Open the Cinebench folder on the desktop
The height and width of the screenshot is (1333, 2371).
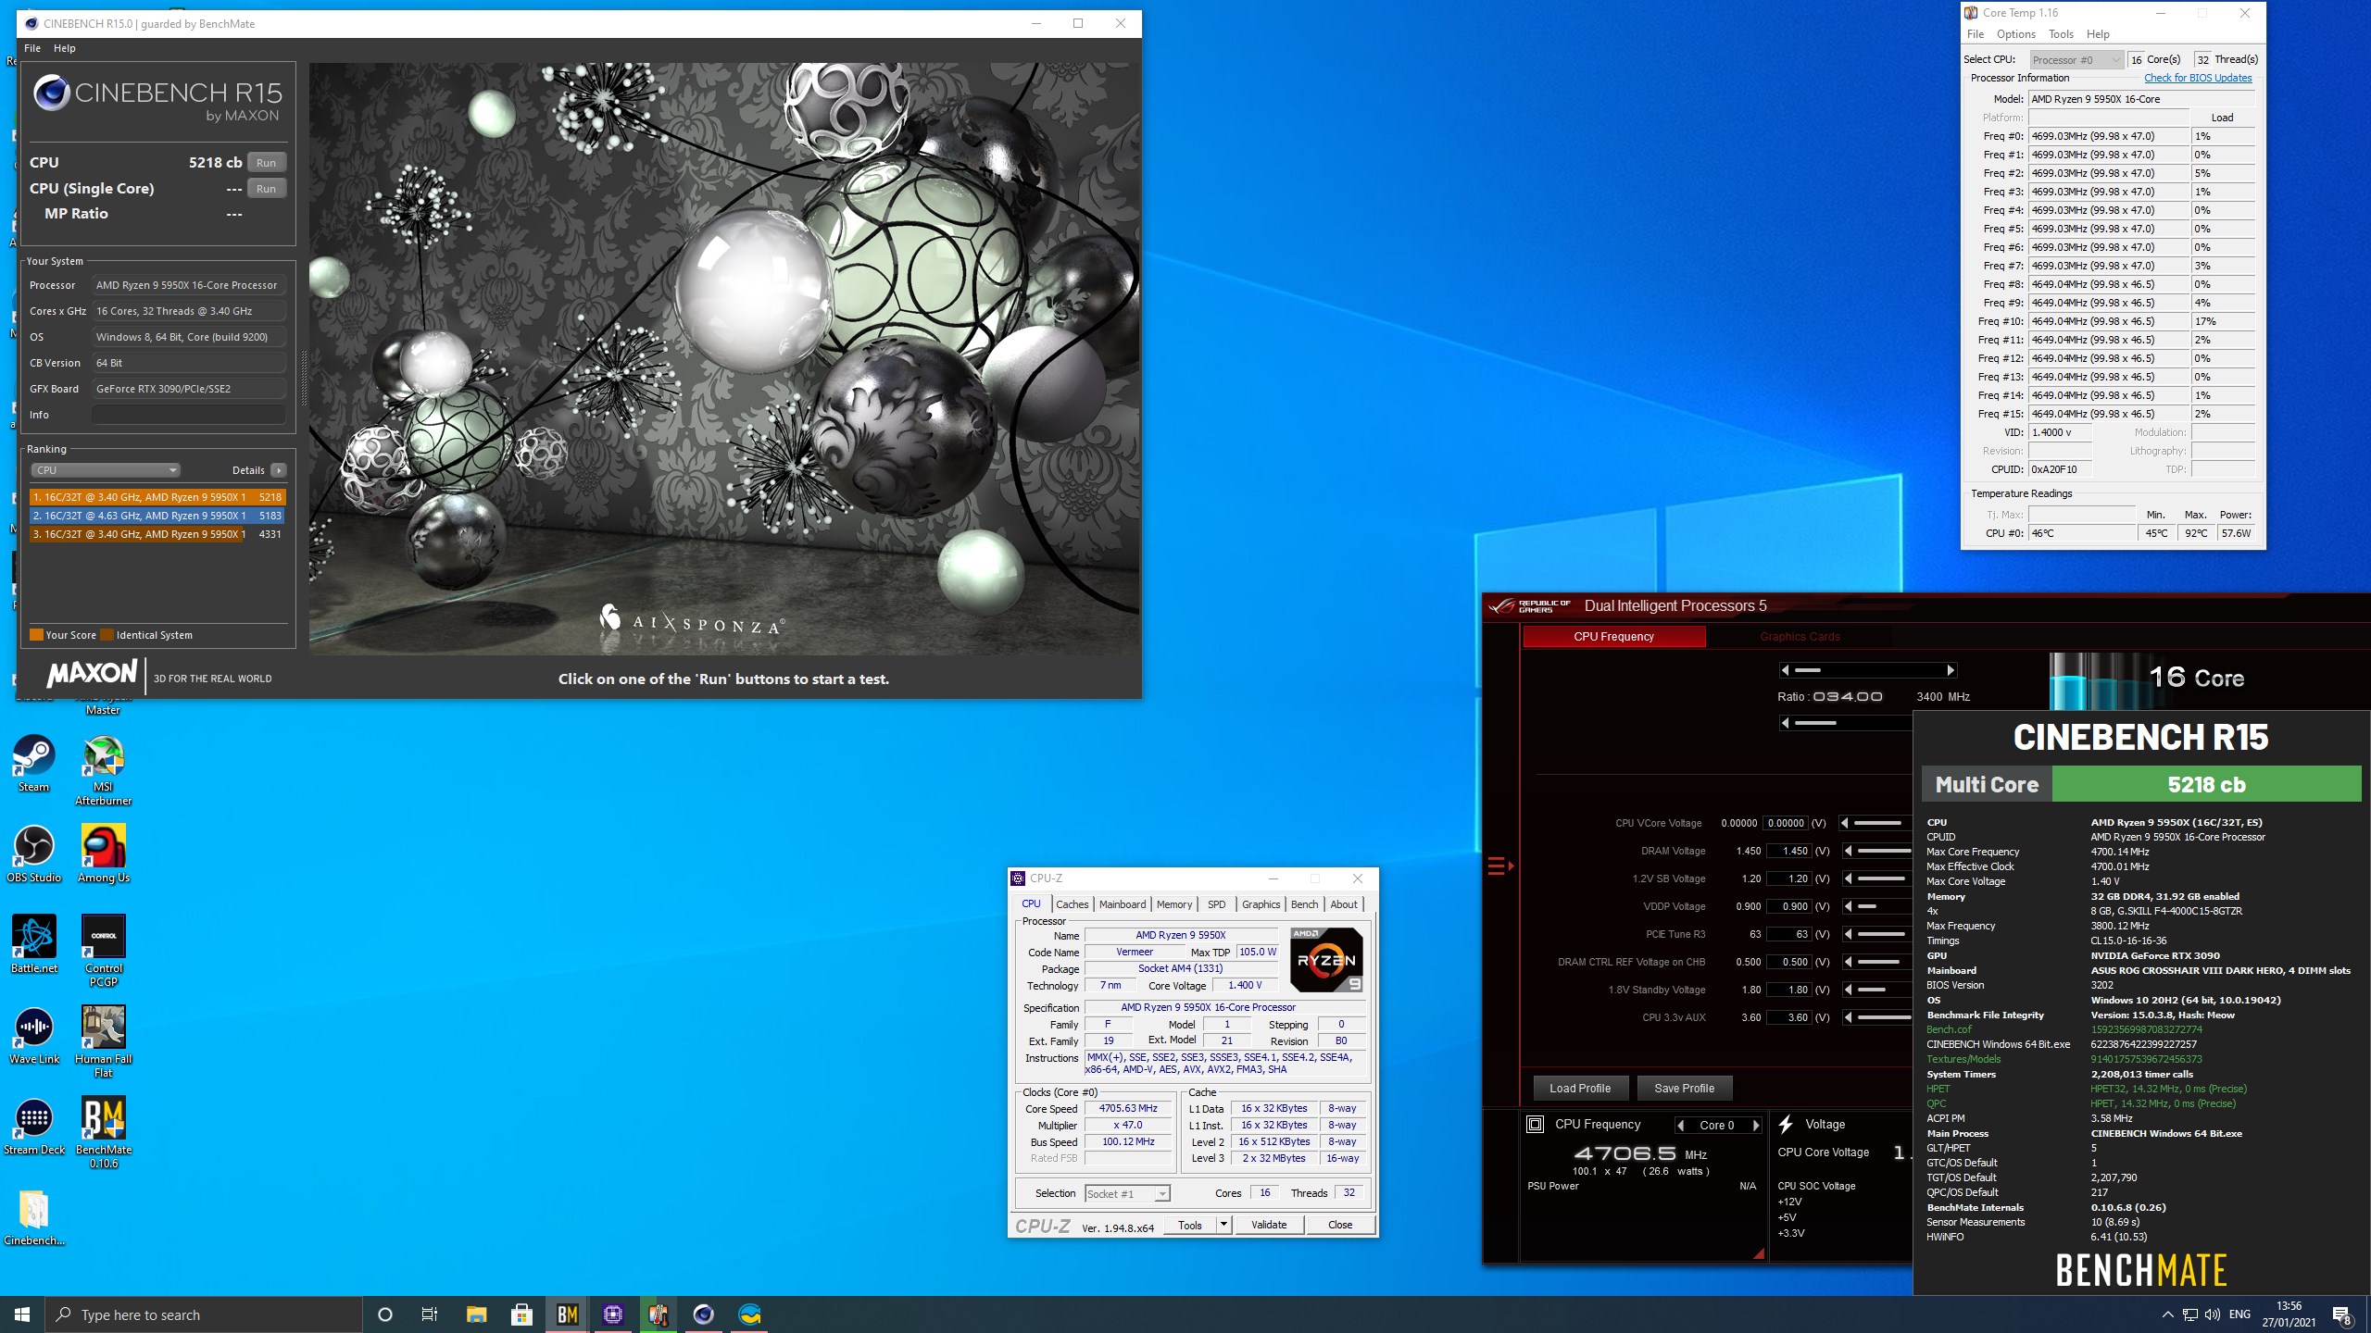click(33, 1217)
